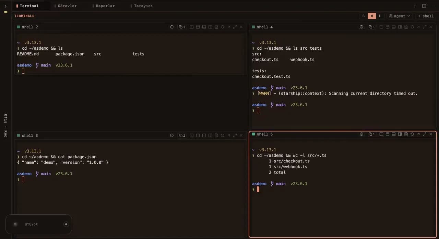The height and width of the screenshot is (239, 439).
Task: Click the [WARN] starship message in shell 4
Action: click(337, 93)
